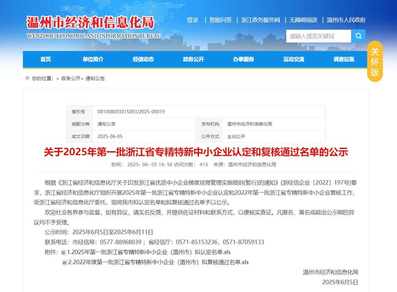Open the 首页 navigation tab
This screenshot has width=397, height=292.
(x=46, y=59)
